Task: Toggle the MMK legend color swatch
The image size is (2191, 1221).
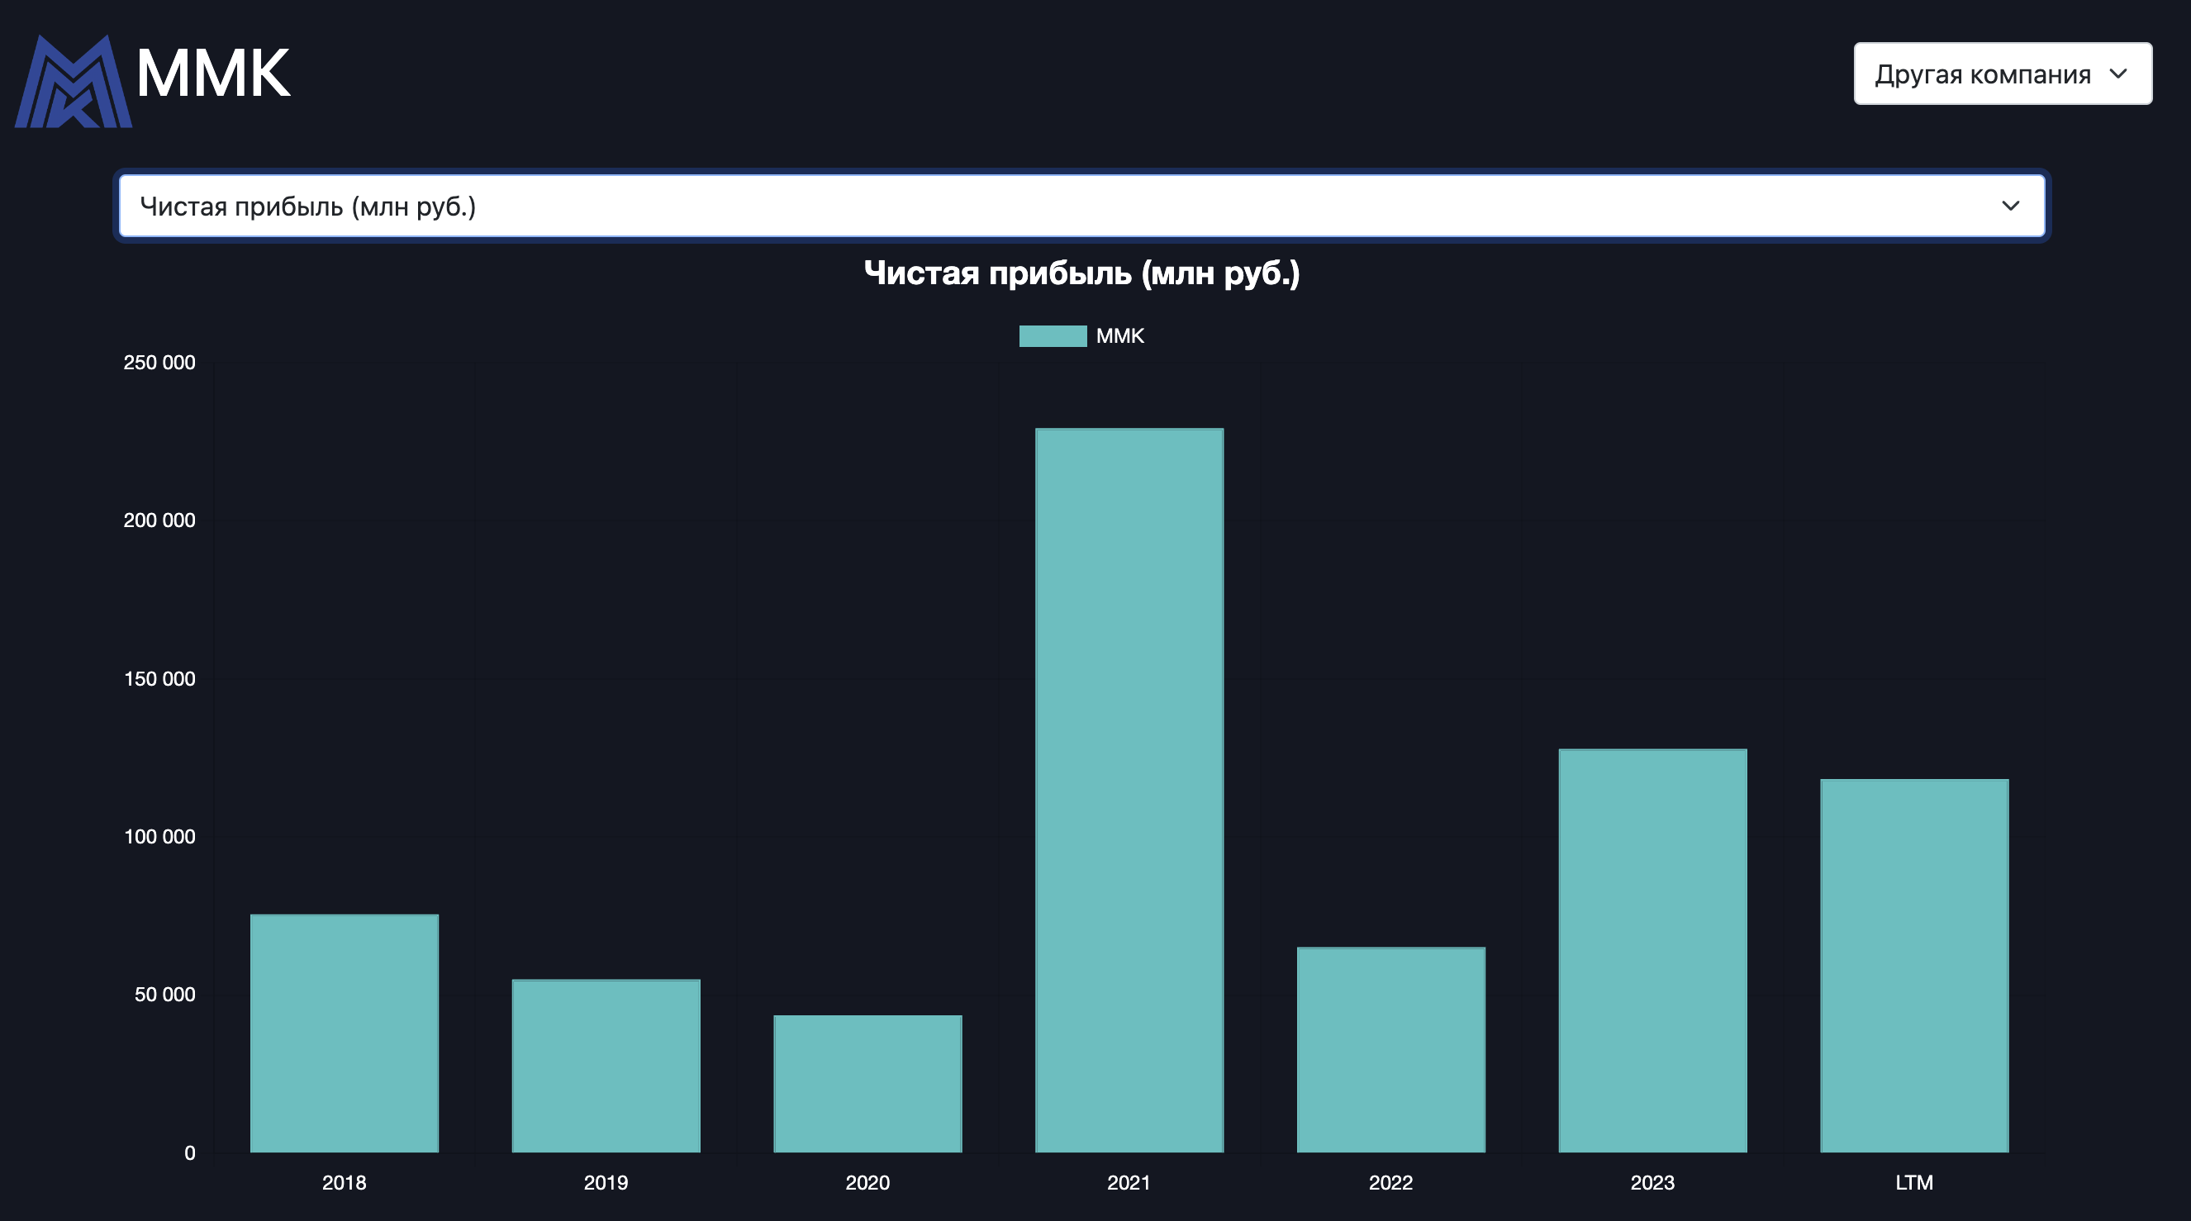Action: [x=1052, y=336]
